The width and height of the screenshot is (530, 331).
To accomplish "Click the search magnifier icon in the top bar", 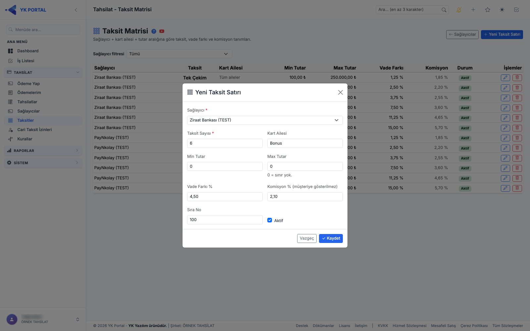I will (444, 10).
